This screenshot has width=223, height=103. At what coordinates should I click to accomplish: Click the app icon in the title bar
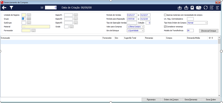coord(2,2)
